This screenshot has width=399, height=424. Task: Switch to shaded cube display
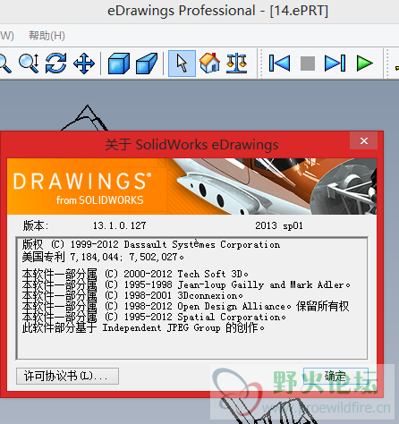tap(119, 64)
